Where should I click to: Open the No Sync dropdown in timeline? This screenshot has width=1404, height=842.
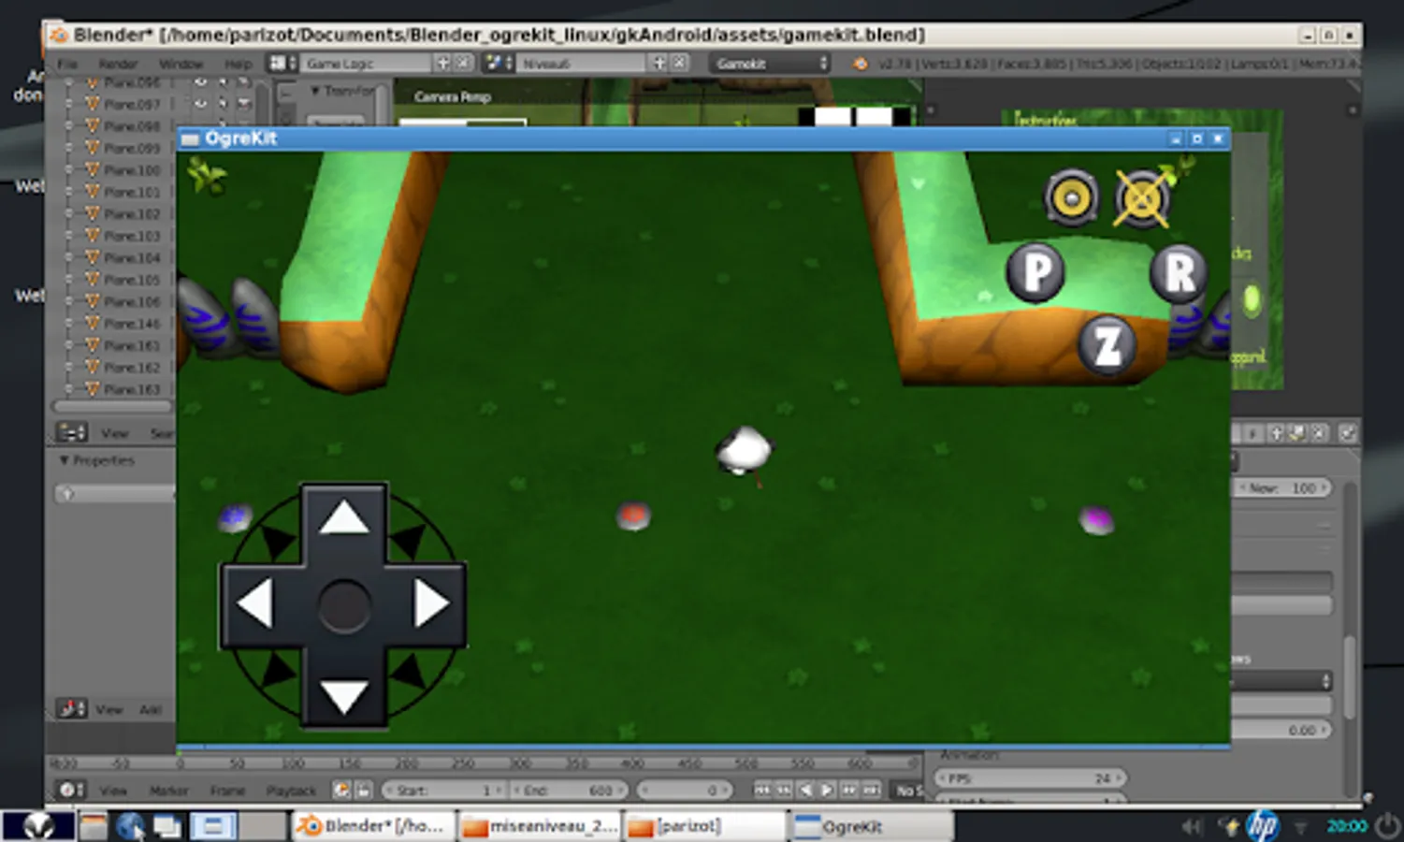click(x=907, y=791)
